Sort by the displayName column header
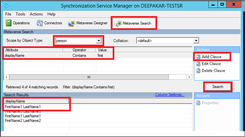This screenshot has height=137, width=245. pos(15,101)
